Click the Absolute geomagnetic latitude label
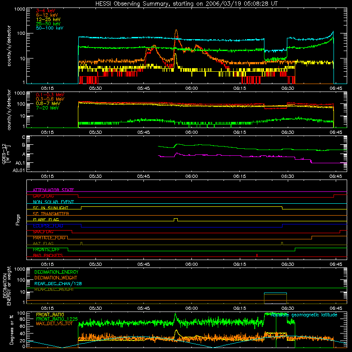 [304, 315]
